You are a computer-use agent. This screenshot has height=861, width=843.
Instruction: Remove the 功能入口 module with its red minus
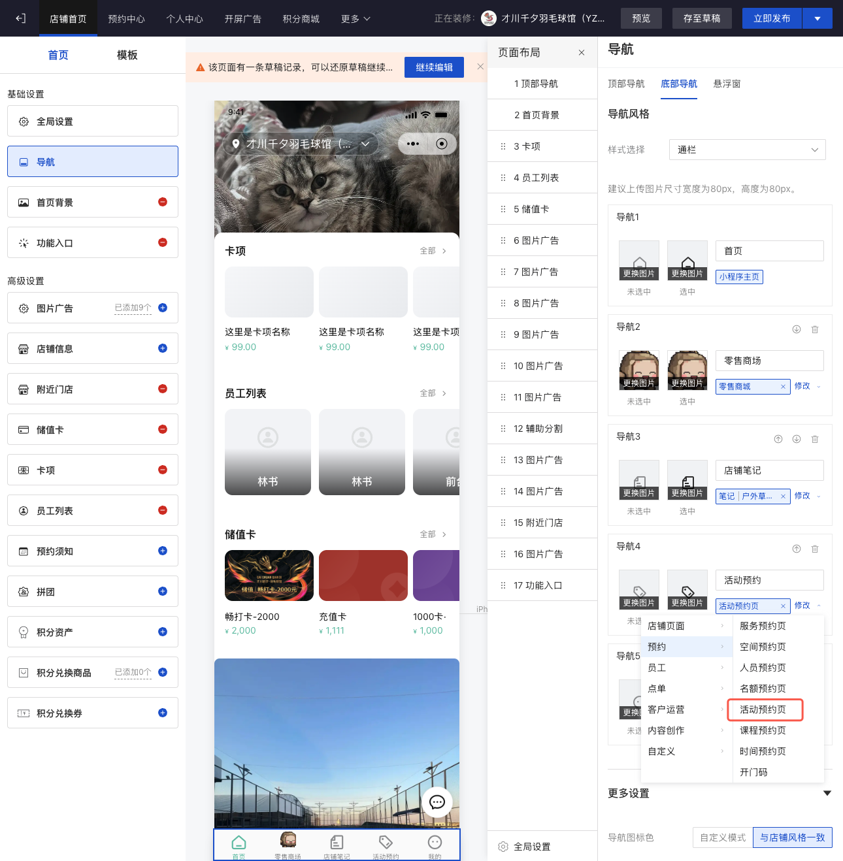(x=163, y=242)
